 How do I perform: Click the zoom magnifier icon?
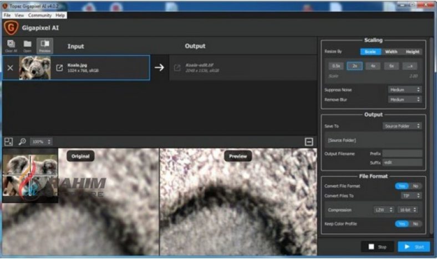(x=23, y=141)
